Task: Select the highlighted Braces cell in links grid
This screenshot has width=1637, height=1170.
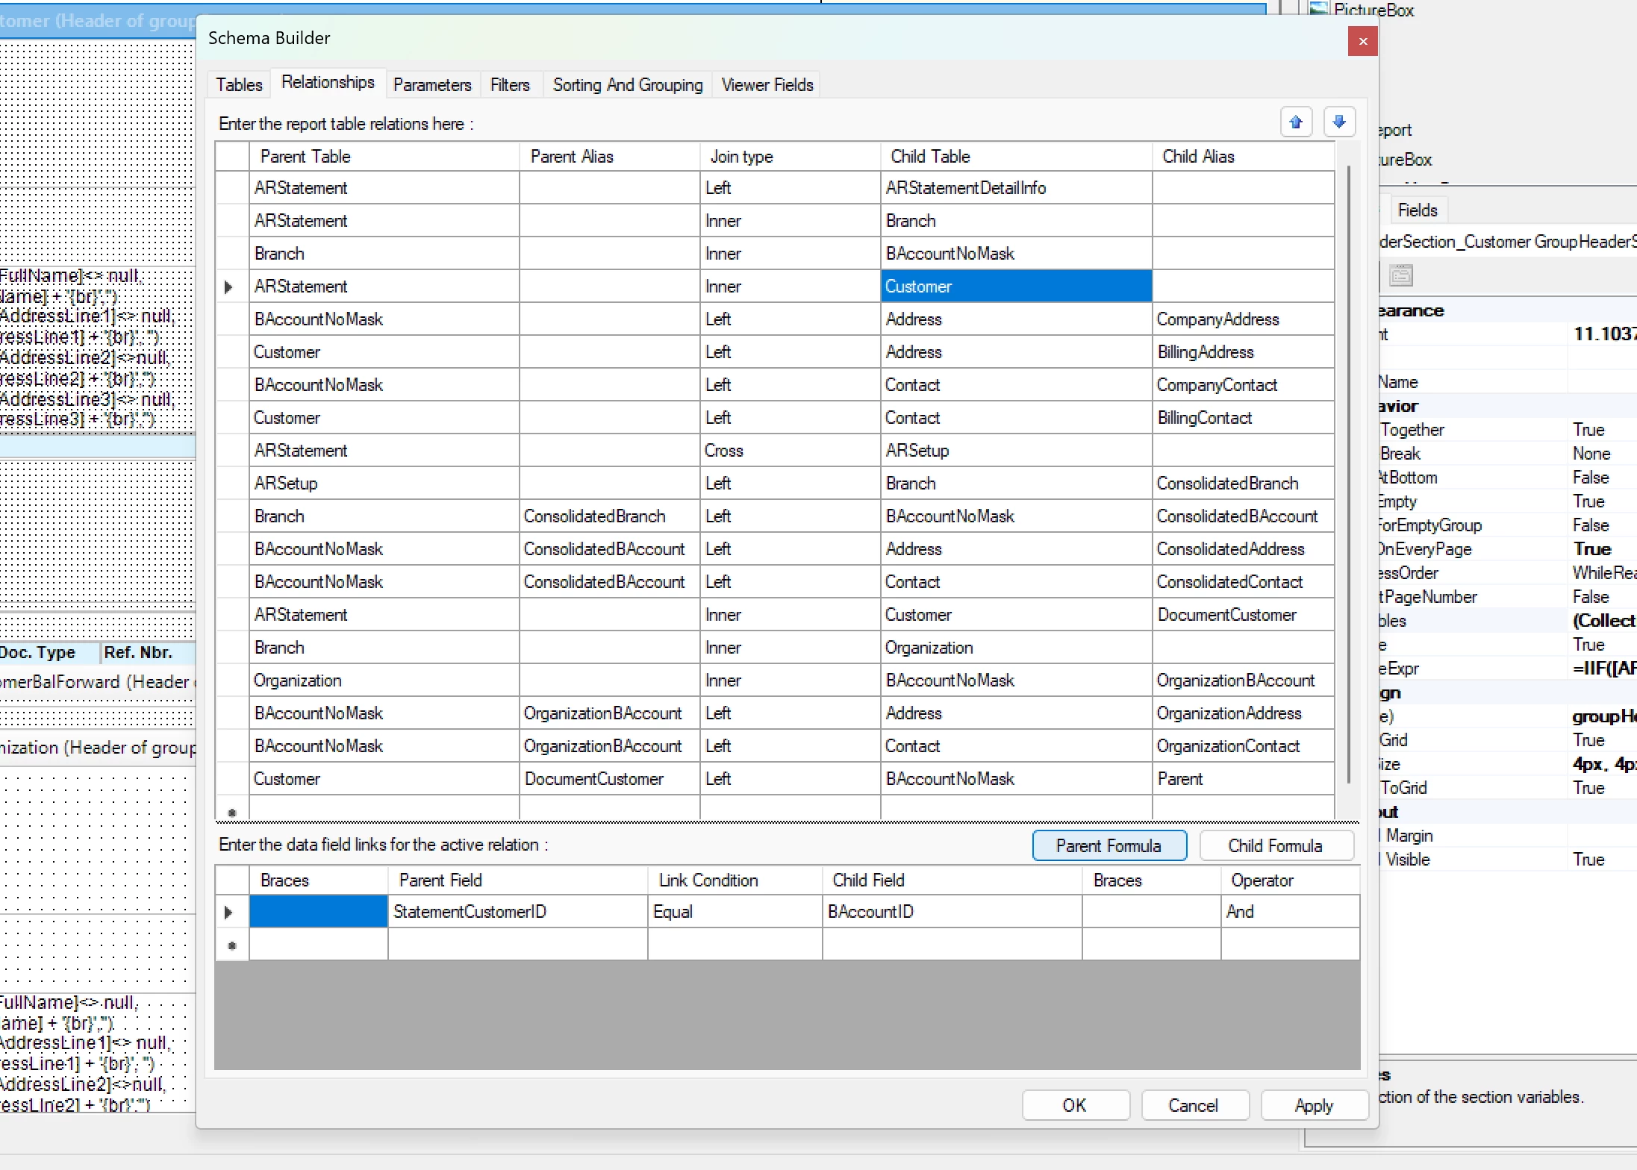Action: point(318,912)
